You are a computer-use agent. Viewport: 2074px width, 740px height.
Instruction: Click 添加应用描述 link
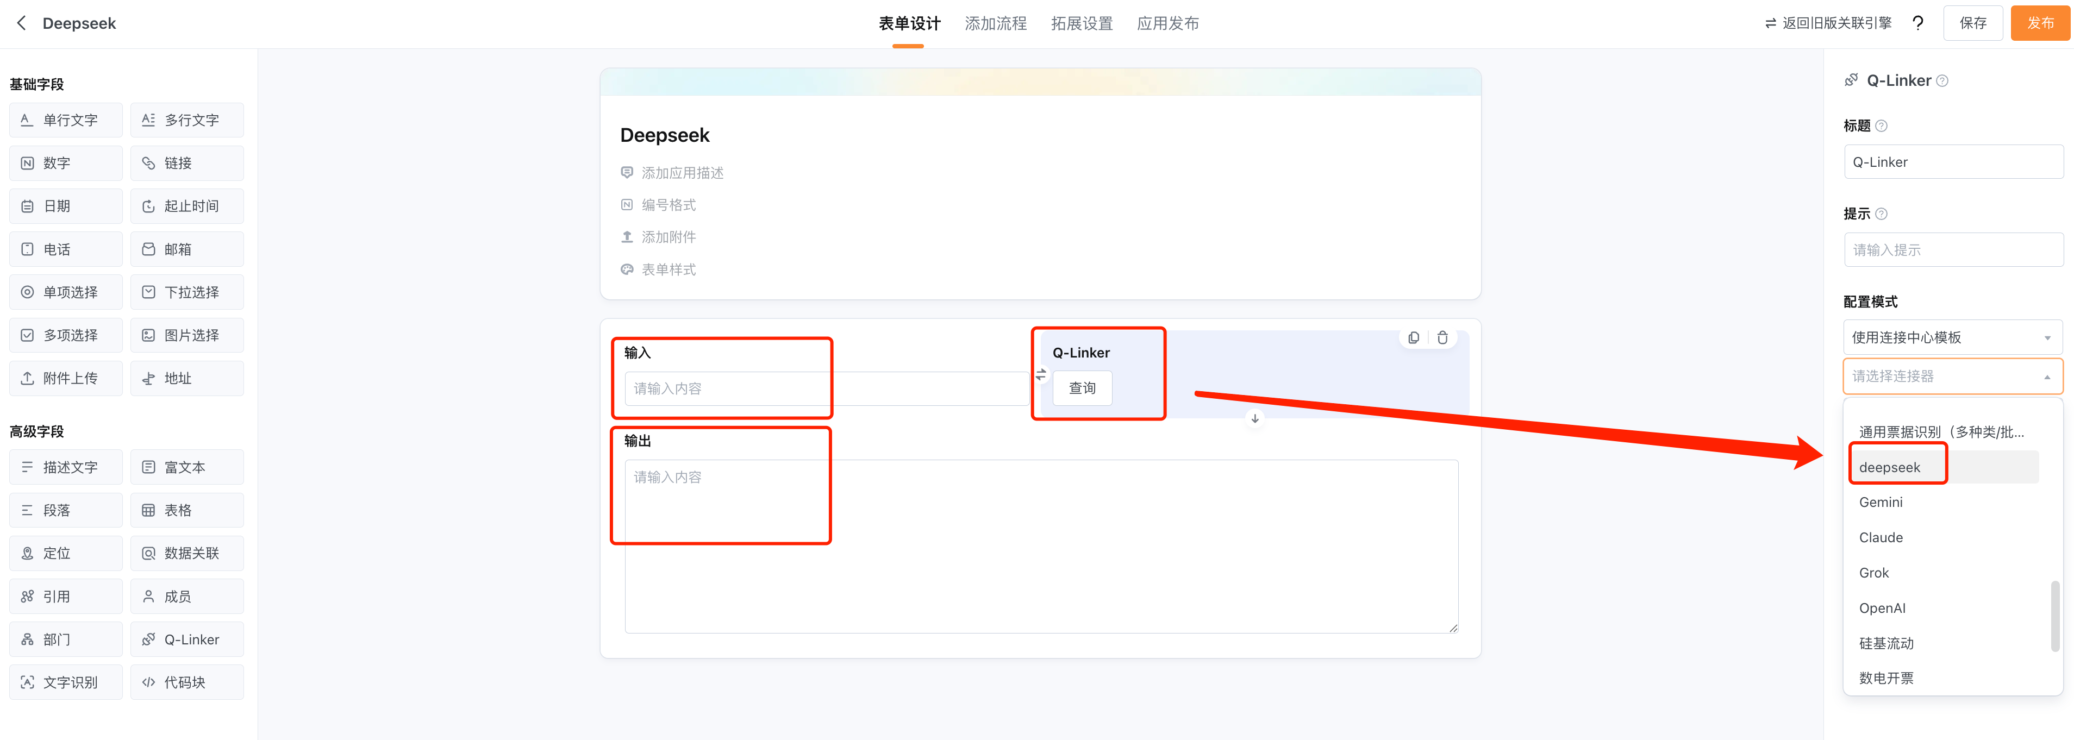672,173
